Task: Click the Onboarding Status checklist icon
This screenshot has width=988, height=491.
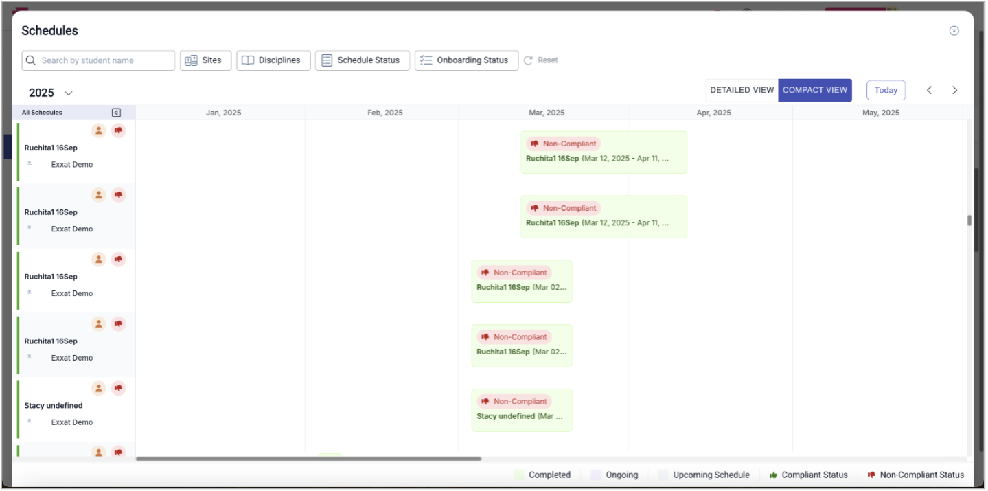Action: click(x=426, y=60)
